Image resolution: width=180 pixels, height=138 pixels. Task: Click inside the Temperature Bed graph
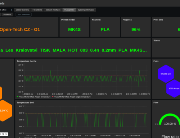tap(86, 120)
